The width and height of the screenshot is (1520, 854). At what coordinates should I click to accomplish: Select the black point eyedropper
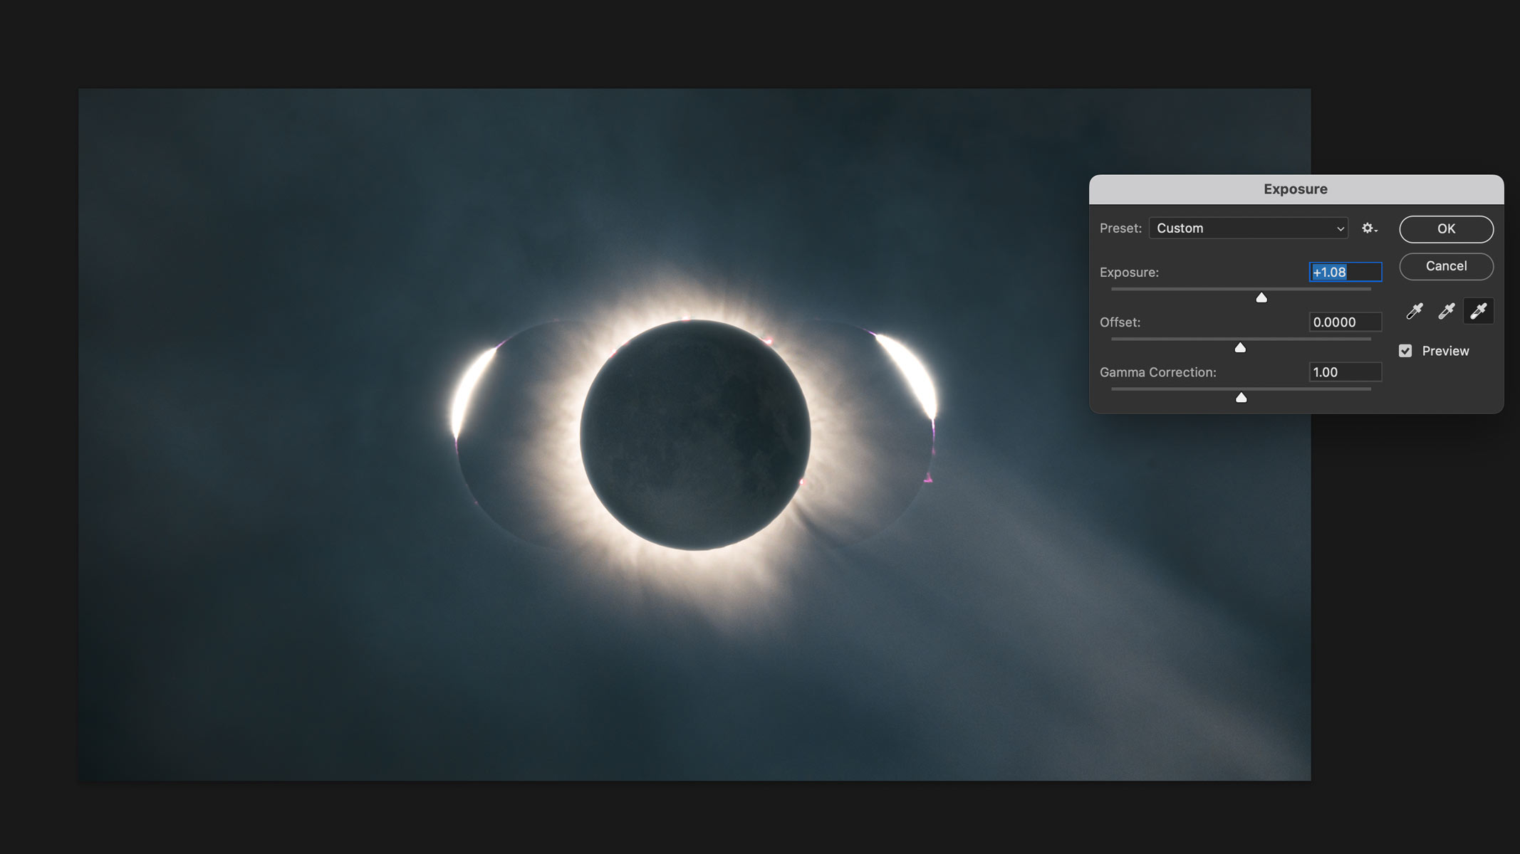[x=1414, y=311]
